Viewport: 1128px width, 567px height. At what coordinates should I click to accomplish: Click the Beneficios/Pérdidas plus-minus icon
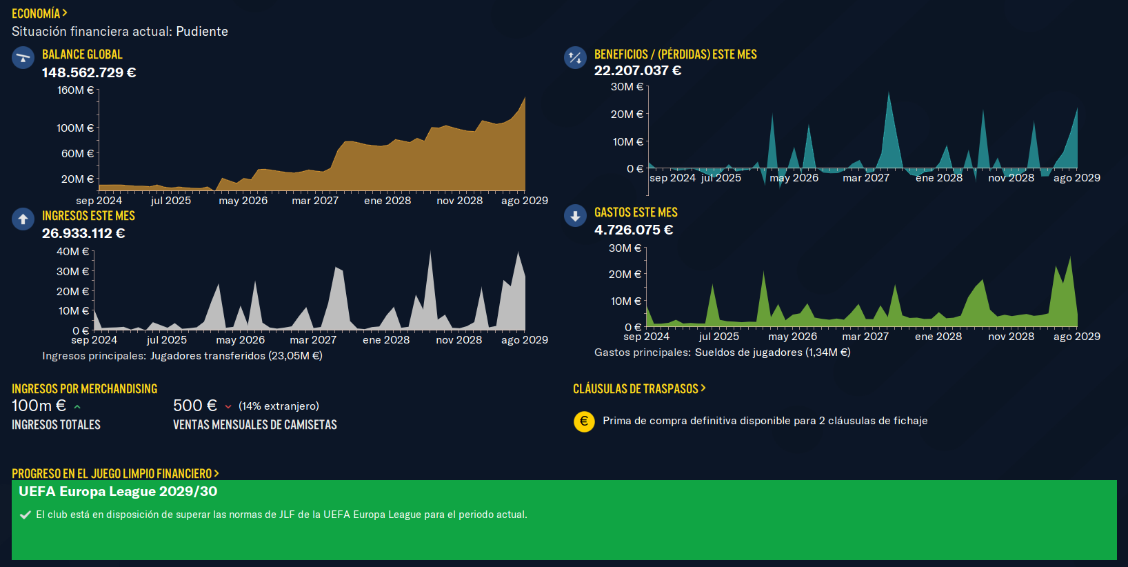click(x=575, y=57)
